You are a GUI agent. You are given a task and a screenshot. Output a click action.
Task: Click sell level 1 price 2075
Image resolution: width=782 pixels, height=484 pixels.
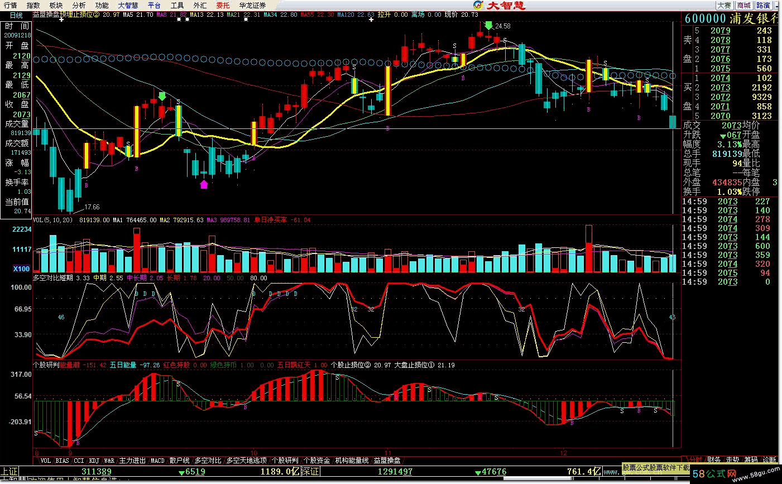pos(720,69)
